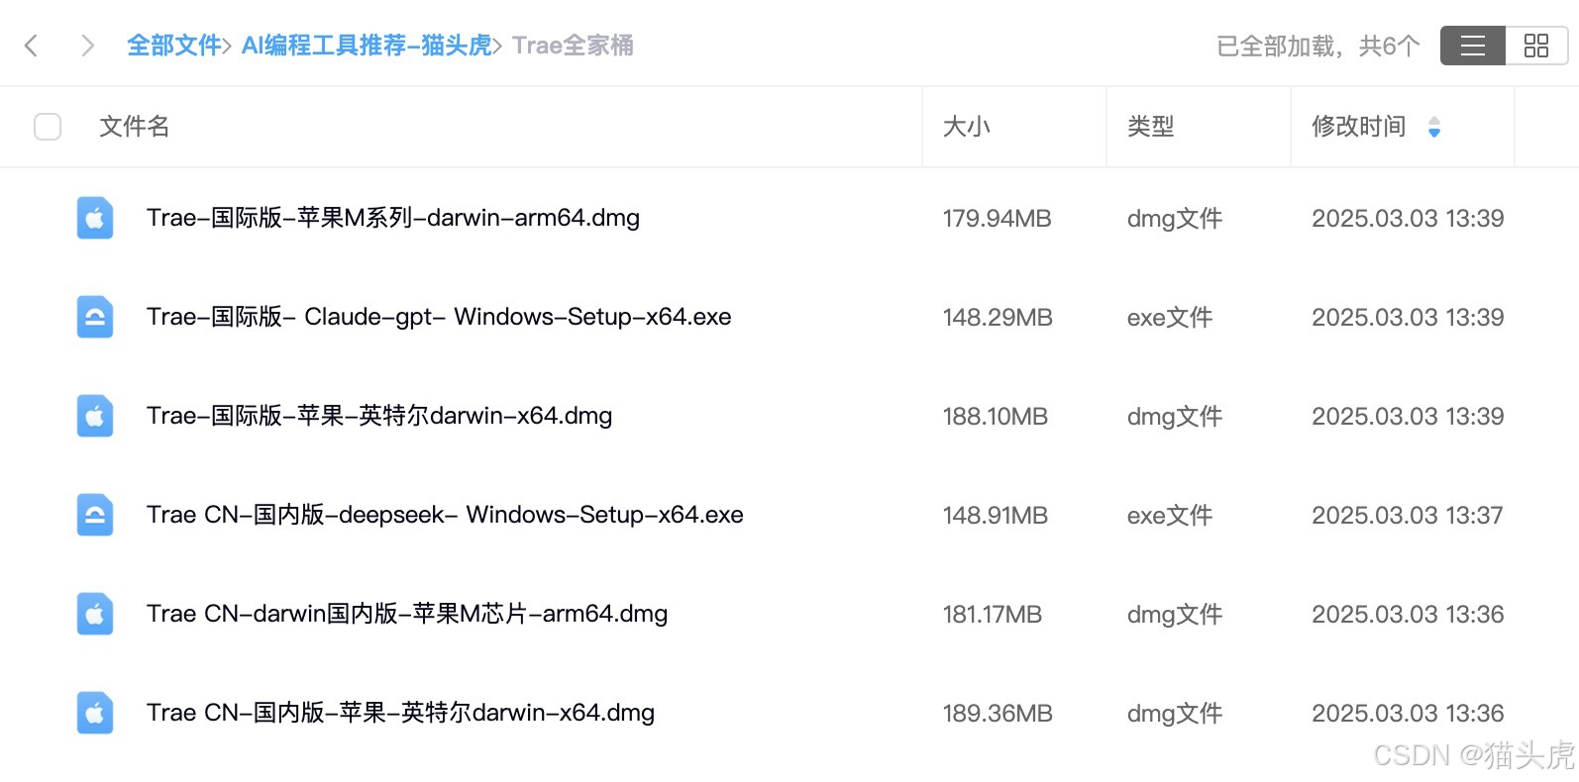Click size value 179.94MB
Screen dimensions: 1579x782
point(997,219)
